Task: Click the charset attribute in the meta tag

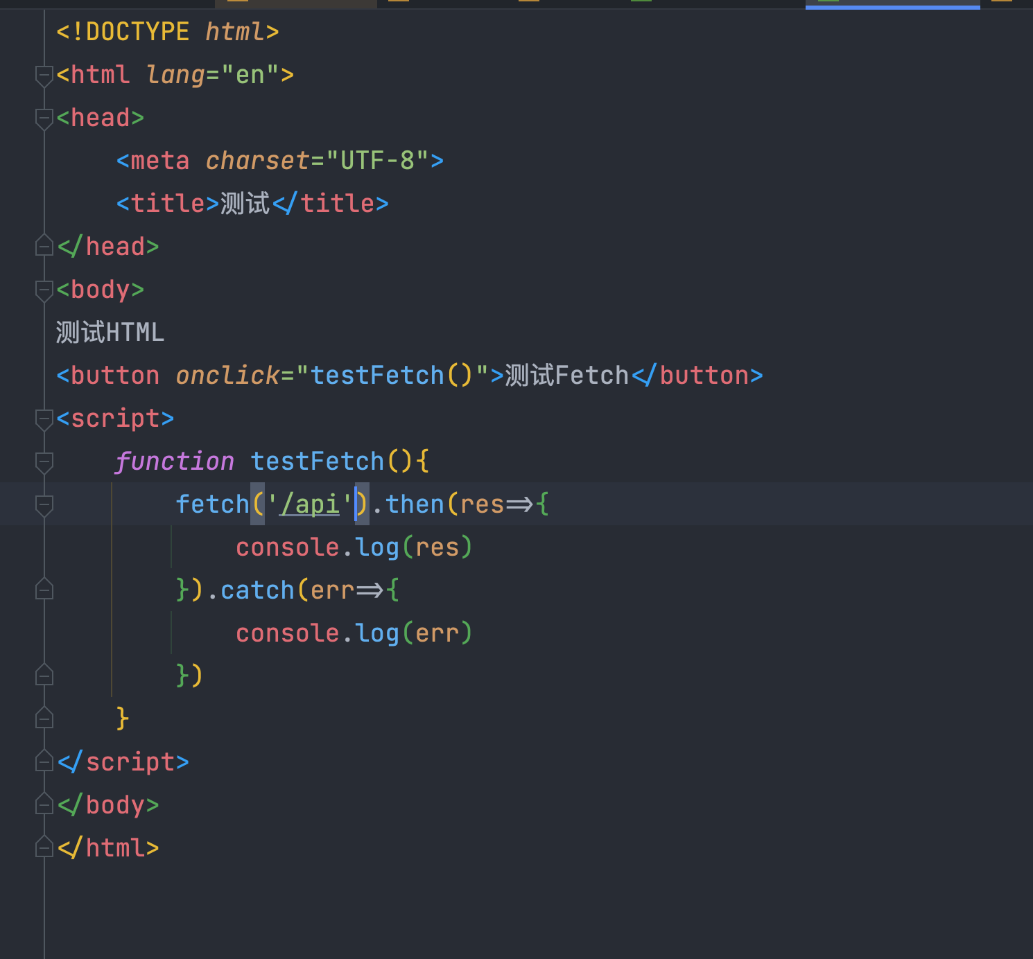Action: point(257,161)
